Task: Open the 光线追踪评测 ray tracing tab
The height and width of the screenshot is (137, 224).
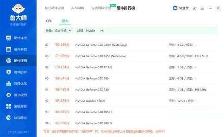Action: [101, 8]
